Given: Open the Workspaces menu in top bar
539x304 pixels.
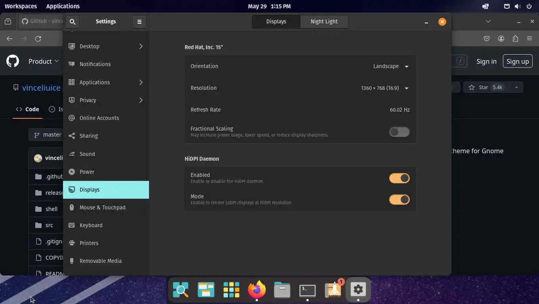Looking at the screenshot, I should pyautogui.click(x=21, y=6).
